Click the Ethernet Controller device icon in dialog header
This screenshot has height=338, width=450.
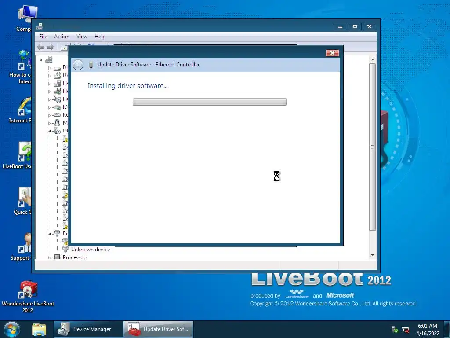[x=91, y=65]
